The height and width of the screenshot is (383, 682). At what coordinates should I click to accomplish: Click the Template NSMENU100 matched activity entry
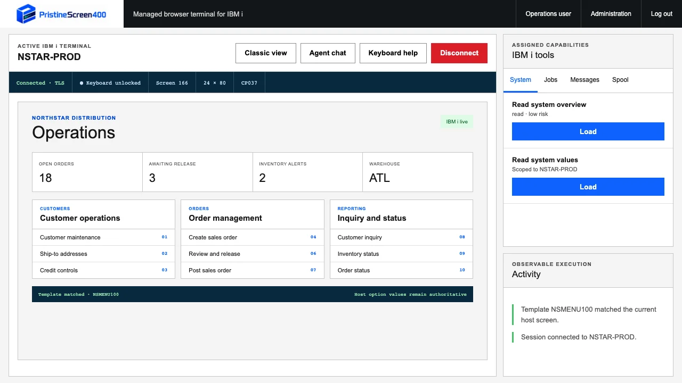[589, 314]
